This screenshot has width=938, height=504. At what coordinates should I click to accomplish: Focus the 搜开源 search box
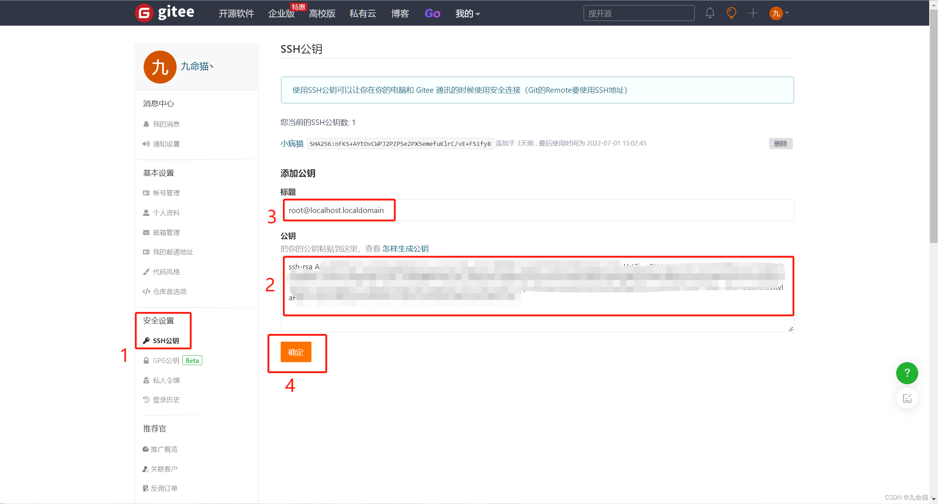coord(639,13)
